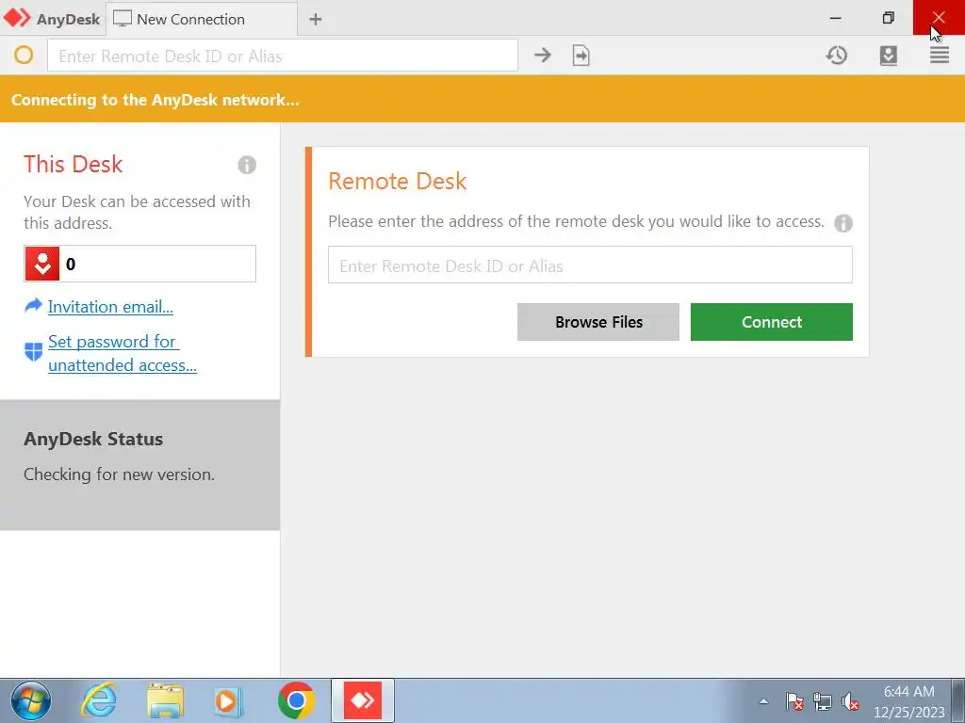Open the session history clock icon
Viewport: 965px width, 723px height.
(837, 56)
